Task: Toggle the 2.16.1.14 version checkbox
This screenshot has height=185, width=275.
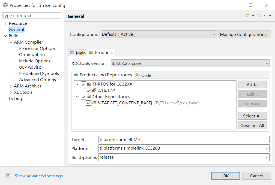Action: tap(88, 90)
